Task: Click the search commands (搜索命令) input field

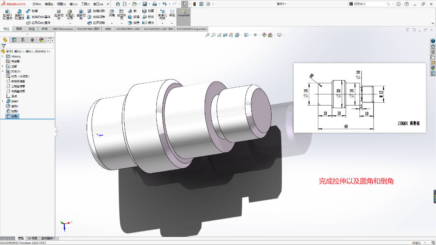Action: [370, 4]
